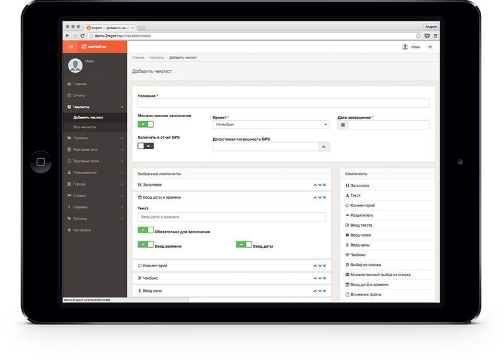Click the red logout icon
The height and width of the screenshot is (359, 504).
[430, 47]
